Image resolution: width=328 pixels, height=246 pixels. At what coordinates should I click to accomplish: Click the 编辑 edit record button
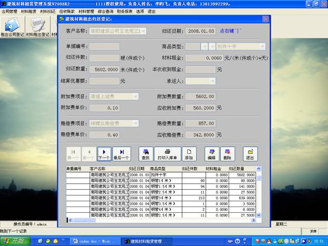click(212, 153)
